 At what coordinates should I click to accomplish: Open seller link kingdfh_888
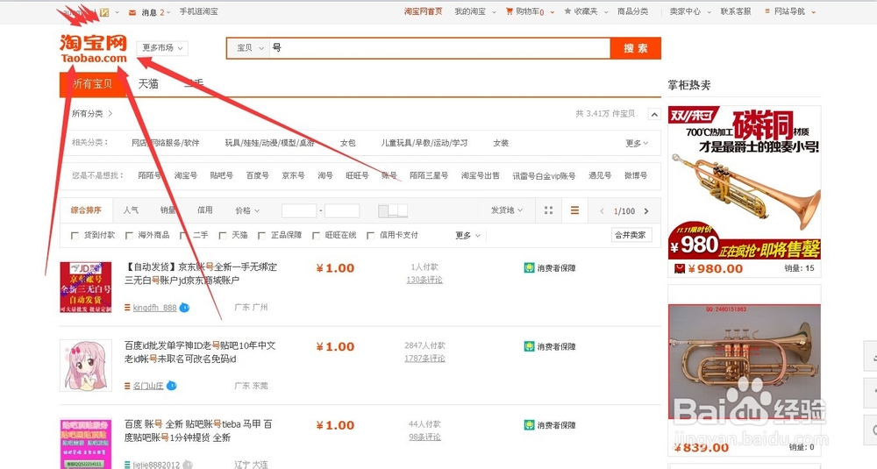[155, 308]
